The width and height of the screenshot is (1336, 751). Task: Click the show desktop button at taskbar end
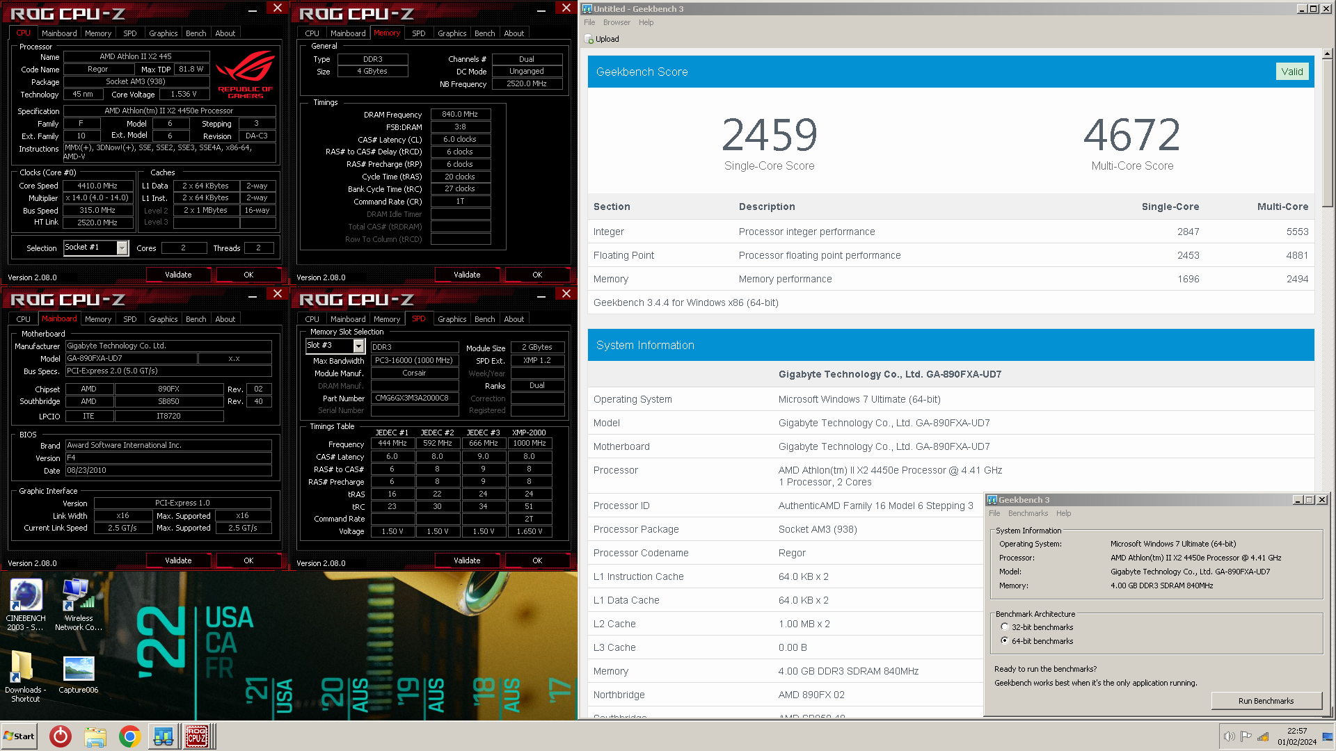click(1328, 736)
